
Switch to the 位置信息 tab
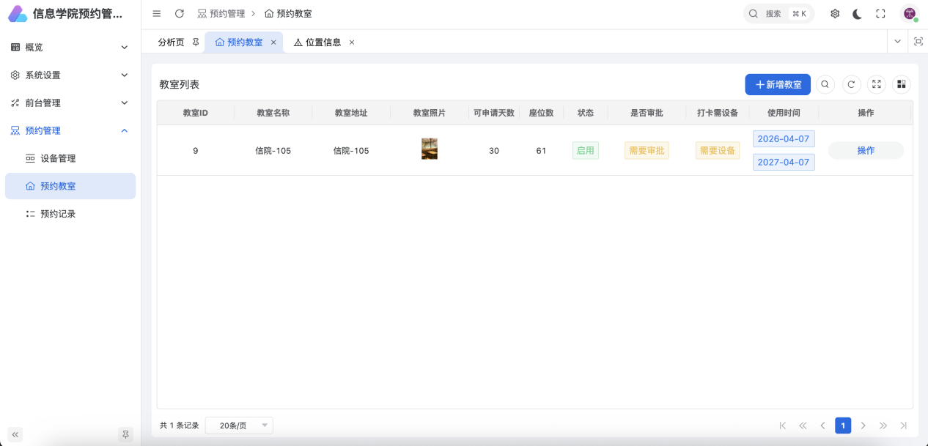click(x=323, y=42)
